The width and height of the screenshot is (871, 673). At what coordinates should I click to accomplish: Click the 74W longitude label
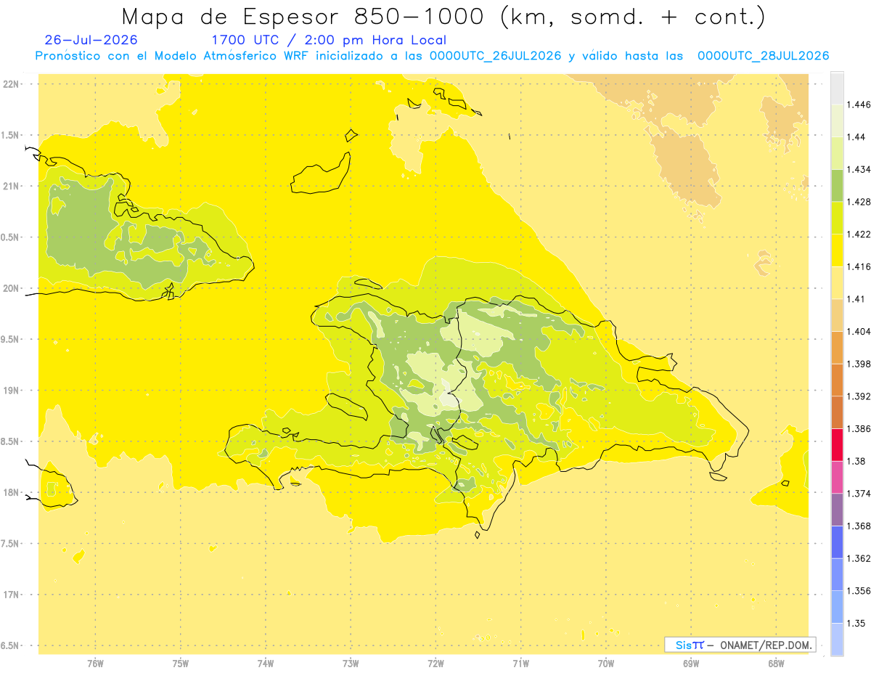[x=266, y=664]
